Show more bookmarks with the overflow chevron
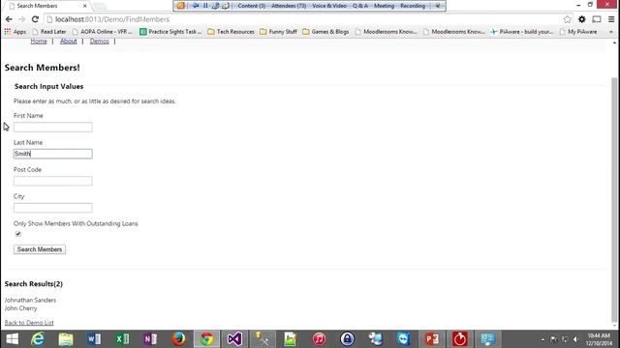 [x=611, y=32]
